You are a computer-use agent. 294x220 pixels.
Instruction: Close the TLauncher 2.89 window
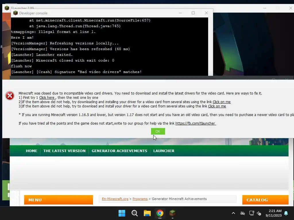coord(291,8)
